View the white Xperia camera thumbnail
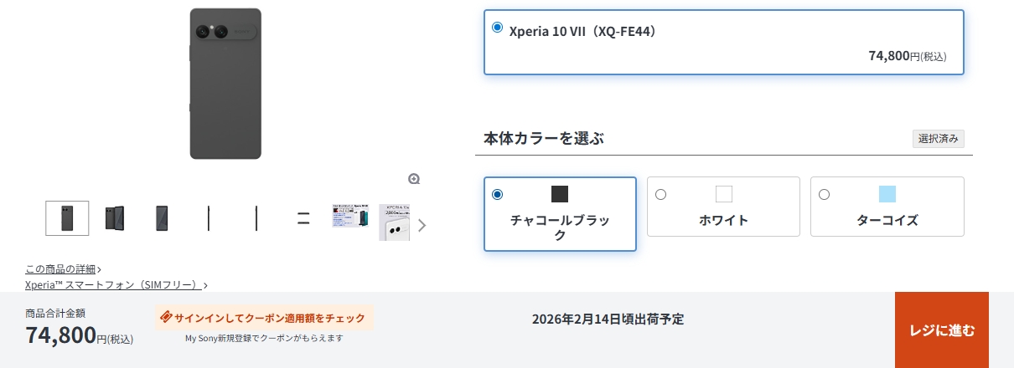 pos(394,222)
